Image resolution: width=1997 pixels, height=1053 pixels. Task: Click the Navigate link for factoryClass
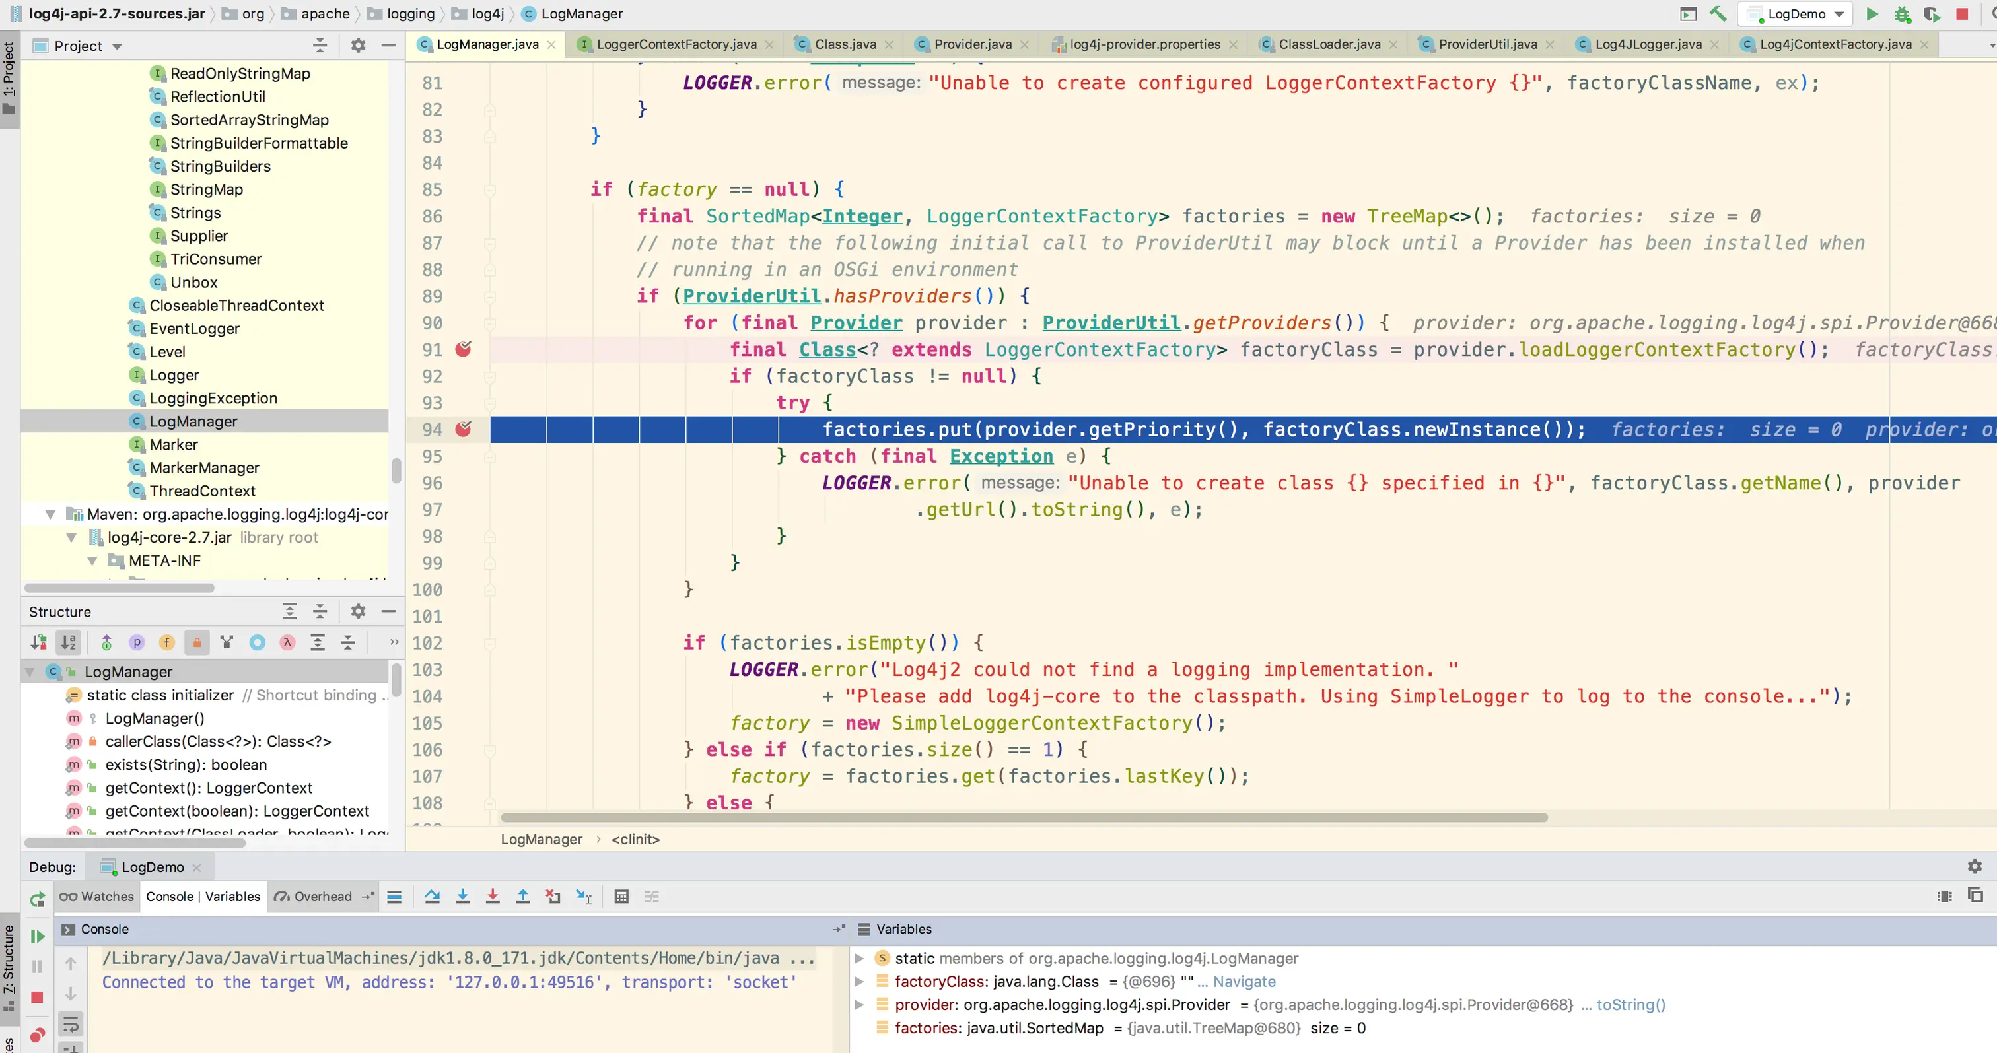click(1244, 982)
